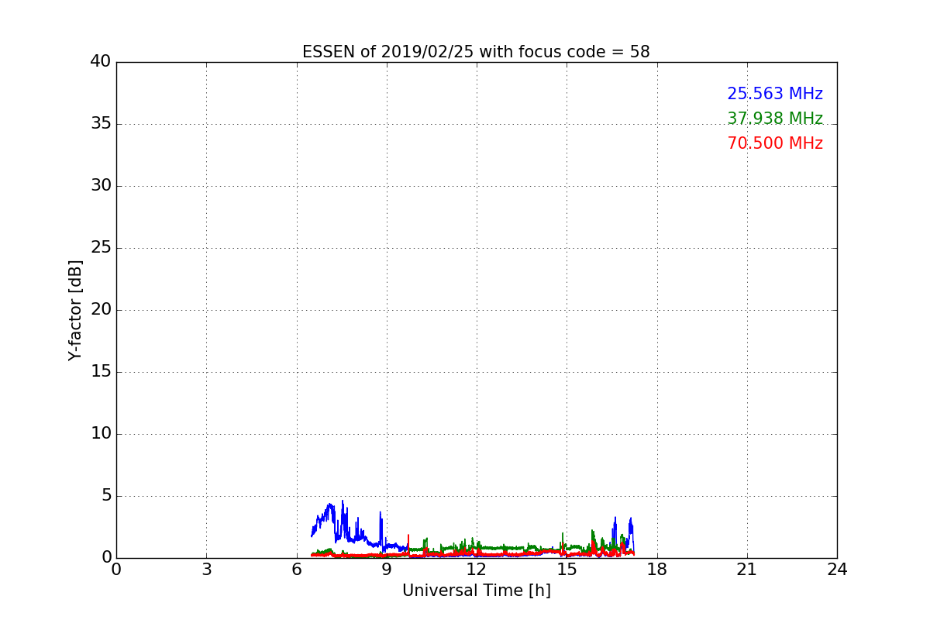
Task: Click the blue curve peak near 7 h
Action: click(331, 505)
